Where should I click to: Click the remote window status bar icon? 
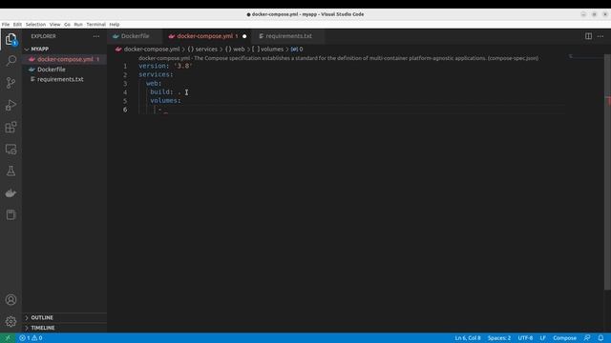[8, 338]
